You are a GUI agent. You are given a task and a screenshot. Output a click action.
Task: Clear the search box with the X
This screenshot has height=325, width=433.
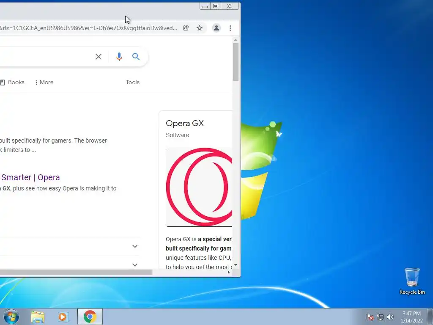[98, 57]
